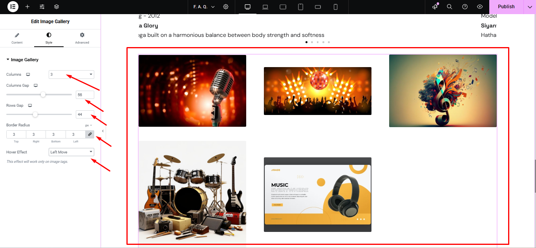Switch to the Content tab
The image size is (536, 248).
click(x=17, y=38)
